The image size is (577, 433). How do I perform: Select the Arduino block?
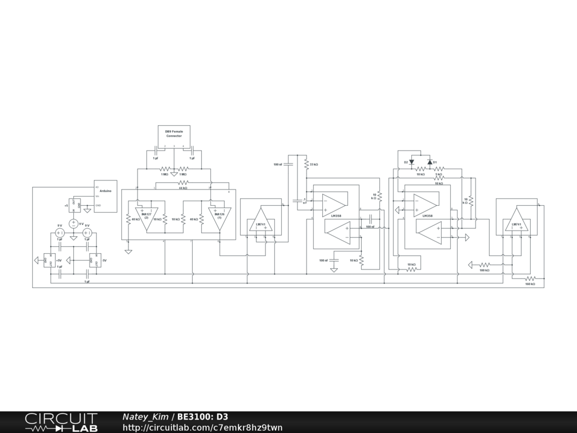coord(105,196)
